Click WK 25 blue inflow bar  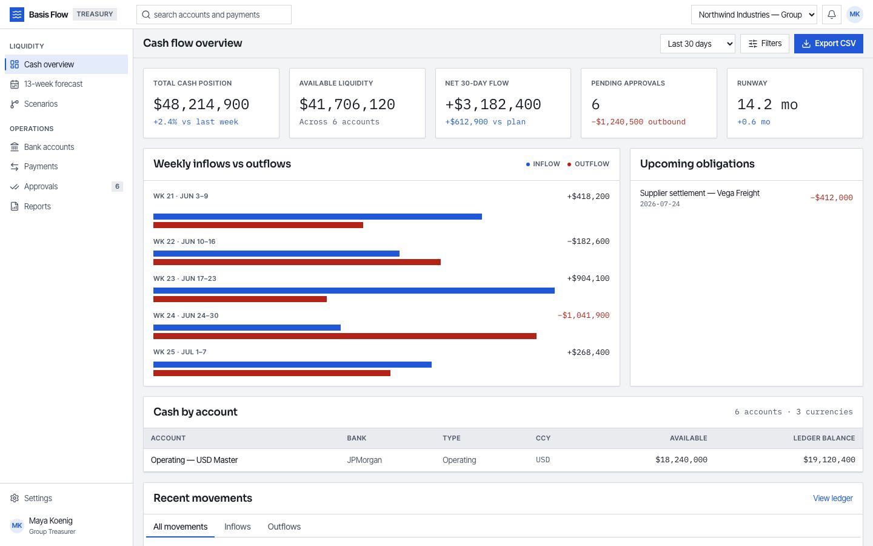[292, 365]
